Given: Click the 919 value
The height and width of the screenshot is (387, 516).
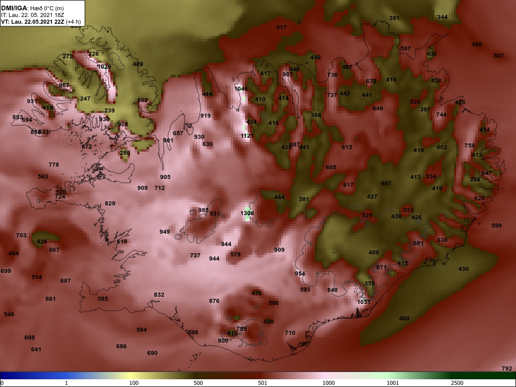Looking at the screenshot, I should coord(205,116).
